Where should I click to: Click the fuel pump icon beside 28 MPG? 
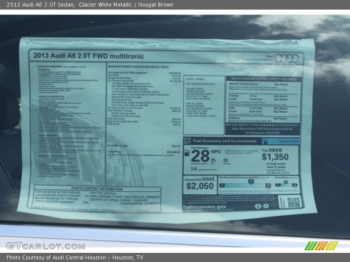(x=187, y=153)
